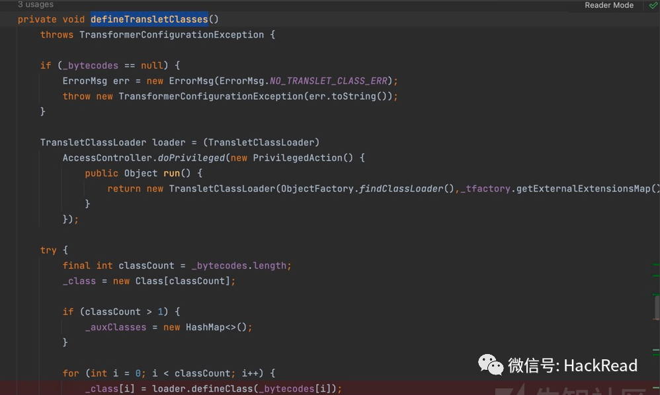Click 'Class[classCount]' array creation
Image resolution: width=660 pixels, height=395 pixels.
[x=183, y=281]
